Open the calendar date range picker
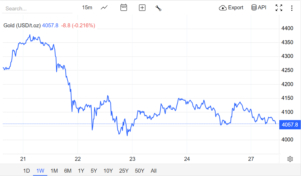The image size is (301, 176). coord(123,8)
